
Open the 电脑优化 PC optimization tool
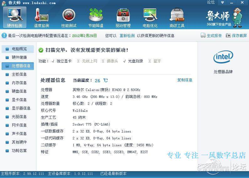(150, 18)
